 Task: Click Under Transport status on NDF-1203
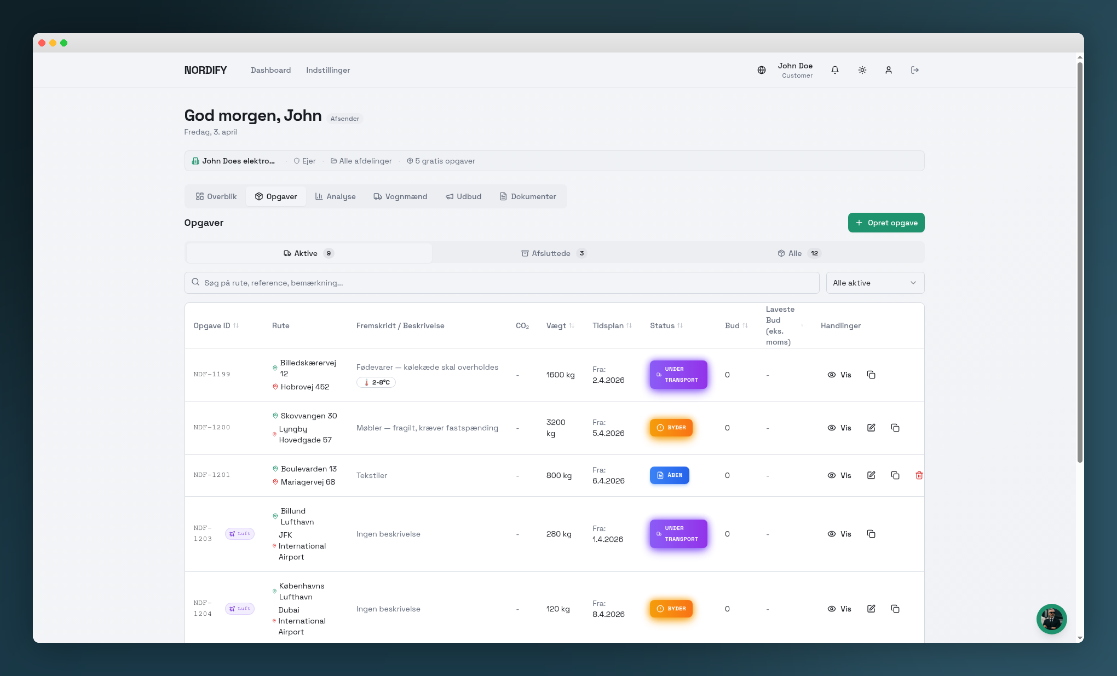(x=678, y=534)
